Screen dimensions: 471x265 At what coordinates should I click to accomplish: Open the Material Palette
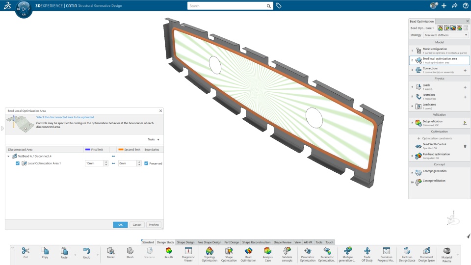click(446, 254)
